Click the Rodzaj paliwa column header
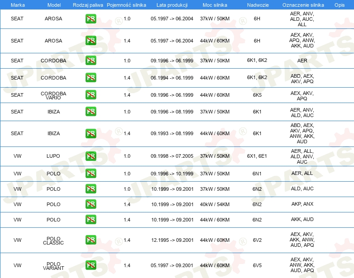The width and height of the screenshot is (354, 278). tap(88, 5)
